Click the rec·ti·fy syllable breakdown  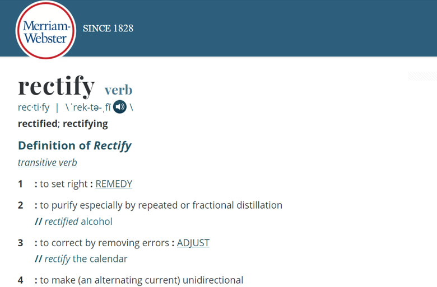[34, 107]
